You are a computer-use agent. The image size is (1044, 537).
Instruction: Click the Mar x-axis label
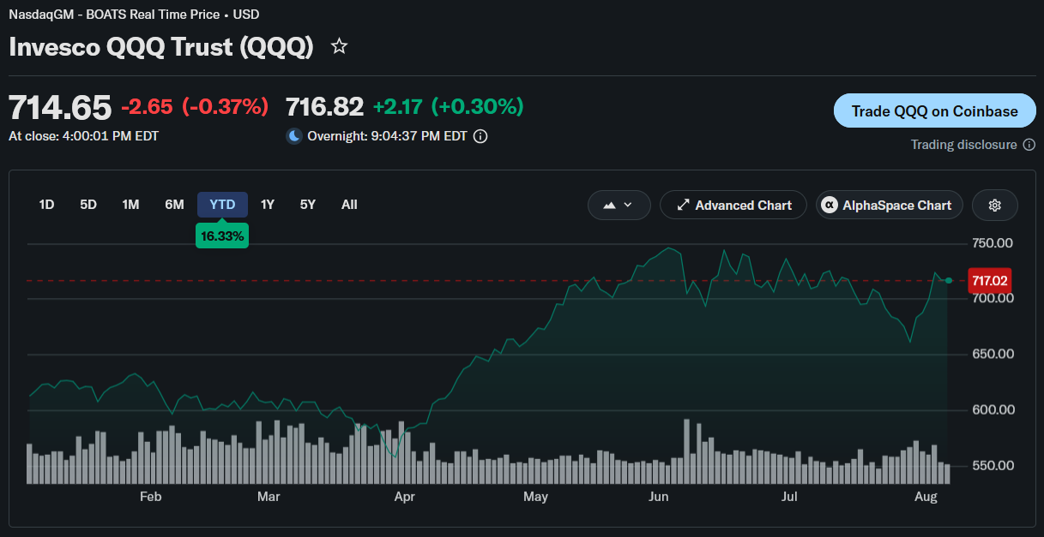tap(269, 497)
